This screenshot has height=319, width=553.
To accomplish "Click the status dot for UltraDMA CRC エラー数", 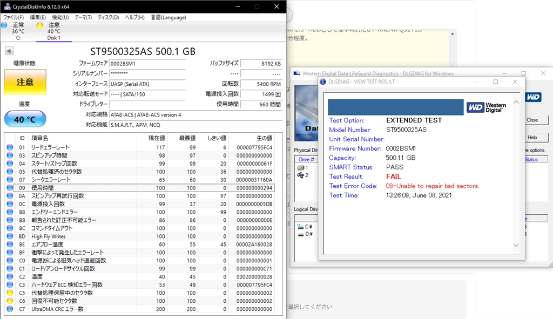I will [x=10, y=309].
